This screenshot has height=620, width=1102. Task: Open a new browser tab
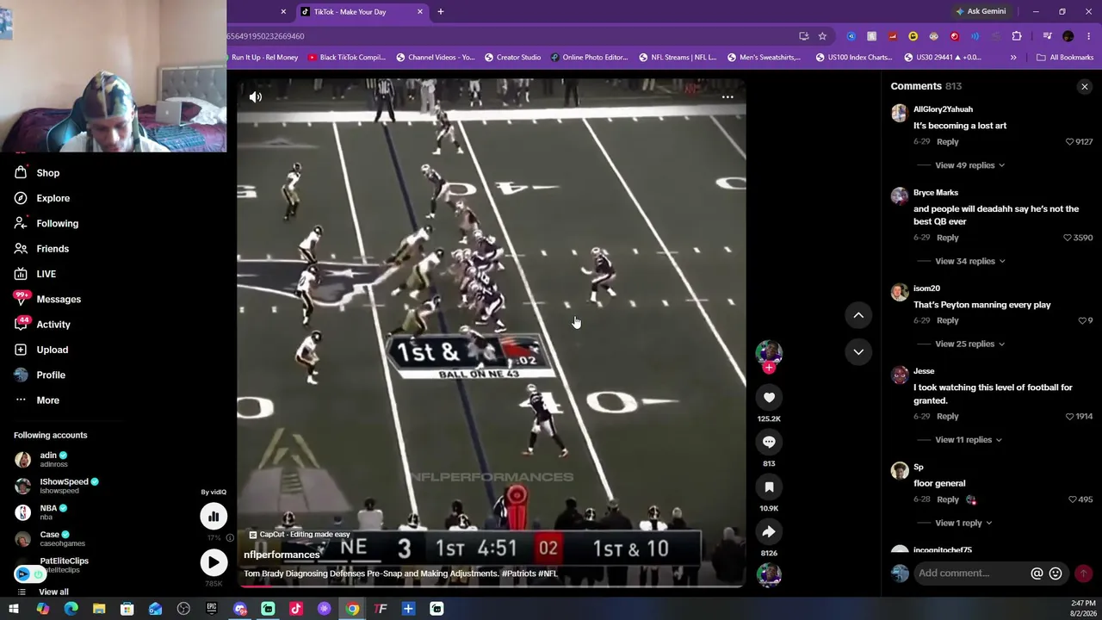pos(441,12)
